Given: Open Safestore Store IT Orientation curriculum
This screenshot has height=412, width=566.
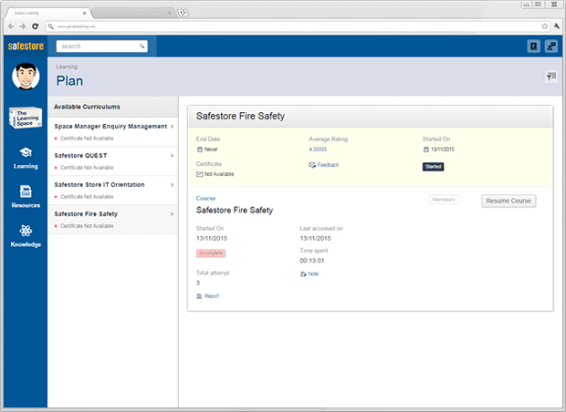Looking at the screenshot, I should pos(112,191).
